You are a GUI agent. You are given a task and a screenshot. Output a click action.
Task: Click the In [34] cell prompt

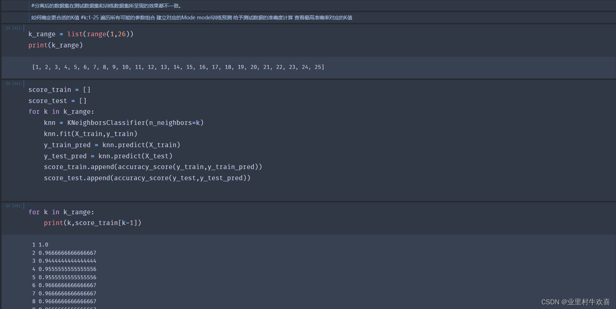tap(13, 83)
